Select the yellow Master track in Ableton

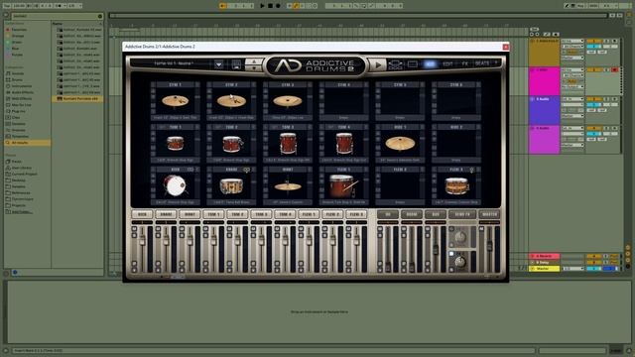pyautogui.click(x=545, y=269)
